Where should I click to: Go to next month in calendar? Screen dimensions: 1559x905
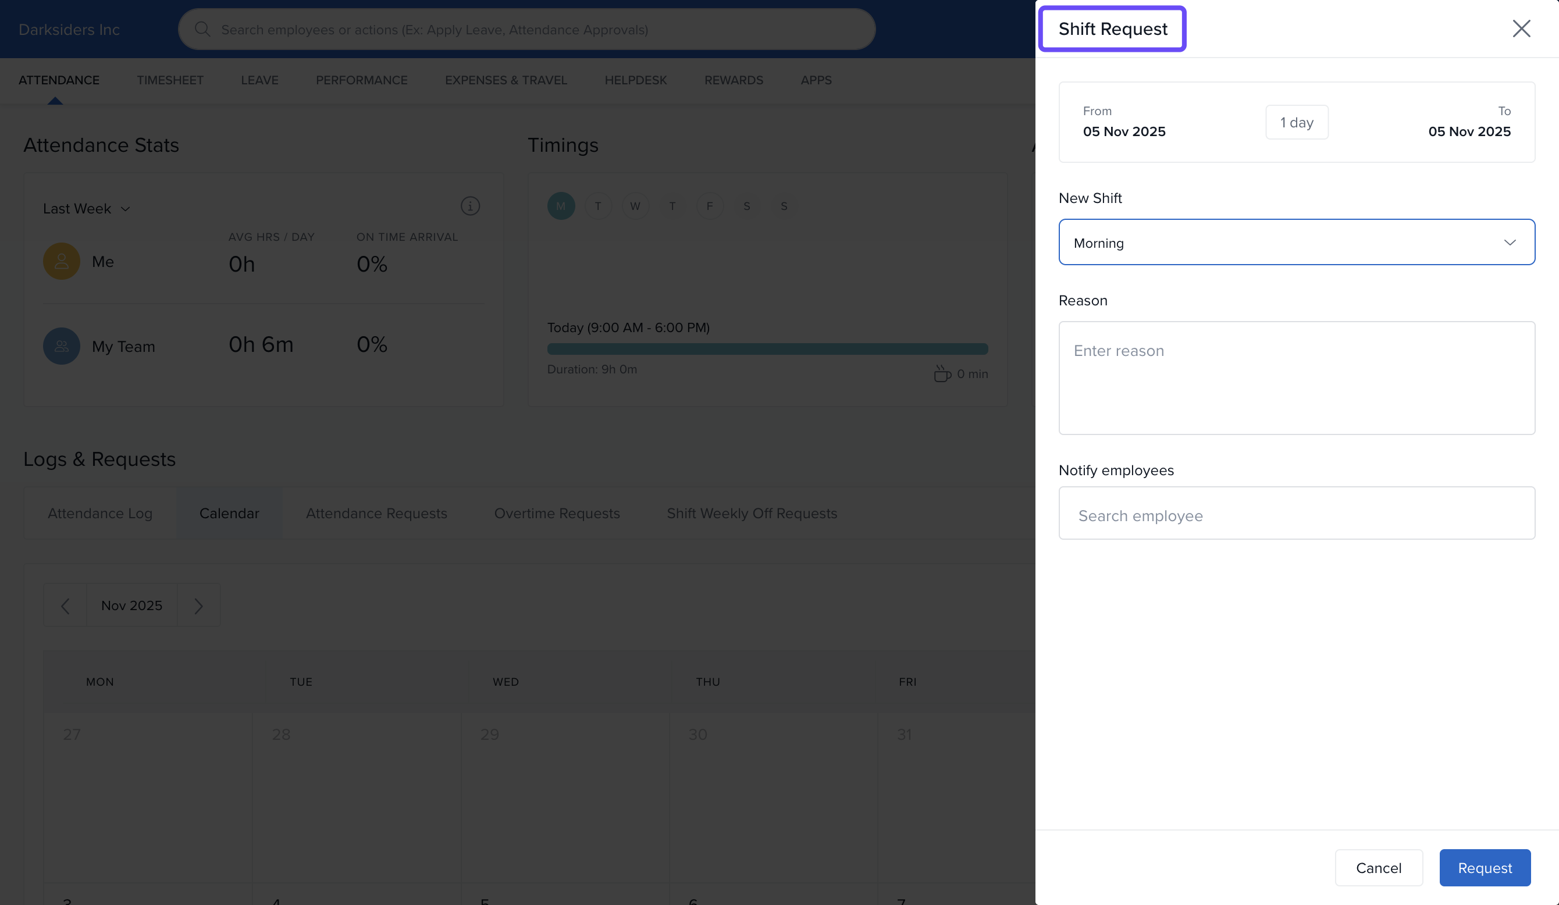point(198,605)
